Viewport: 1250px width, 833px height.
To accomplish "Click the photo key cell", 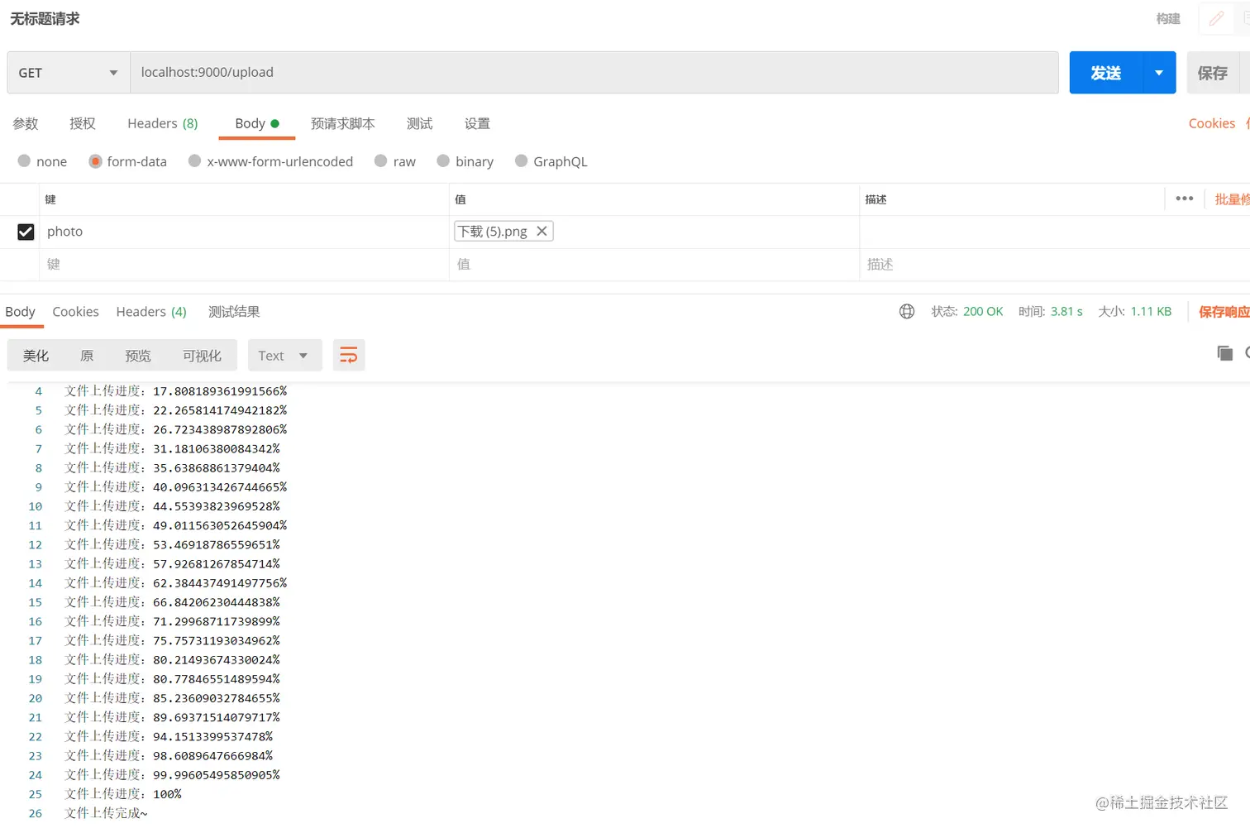I will pyautogui.click(x=244, y=232).
